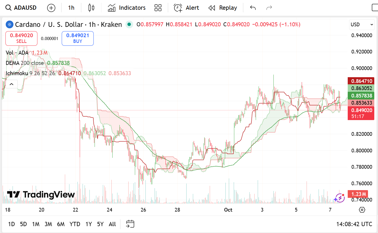Select the 1D time range
This screenshot has width=378, height=233.
coord(11,224)
